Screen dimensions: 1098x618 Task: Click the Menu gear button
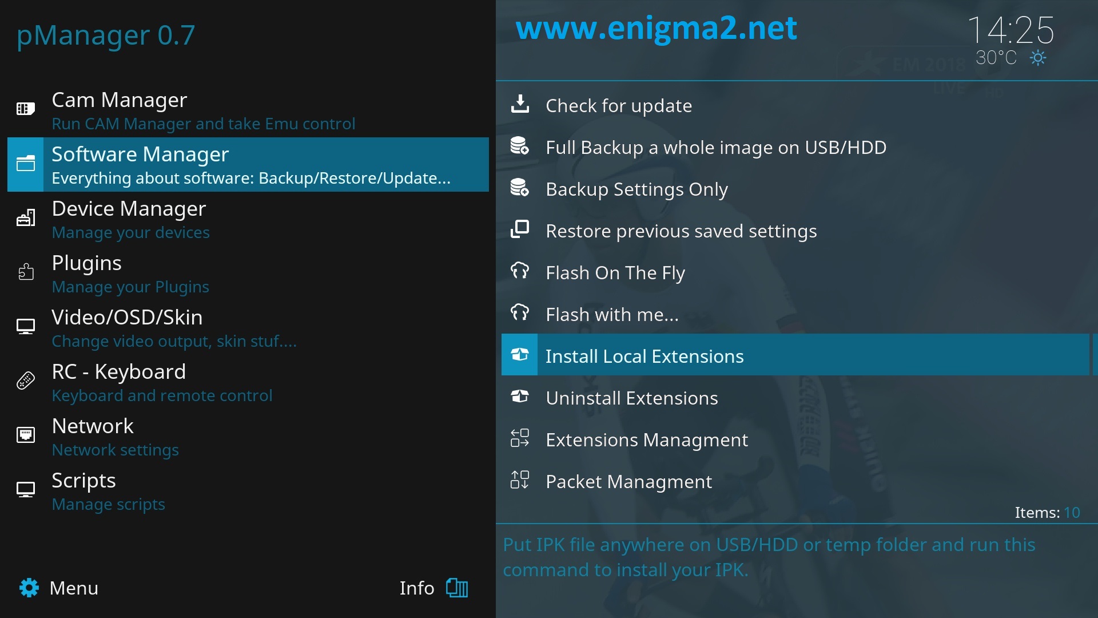[58, 588]
